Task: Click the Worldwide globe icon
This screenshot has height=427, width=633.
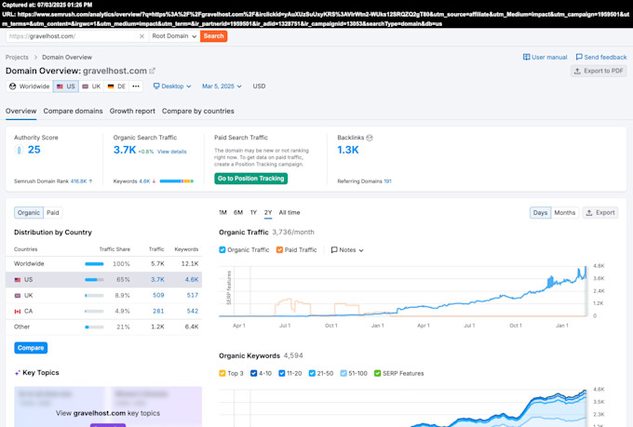Action: (x=12, y=87)
